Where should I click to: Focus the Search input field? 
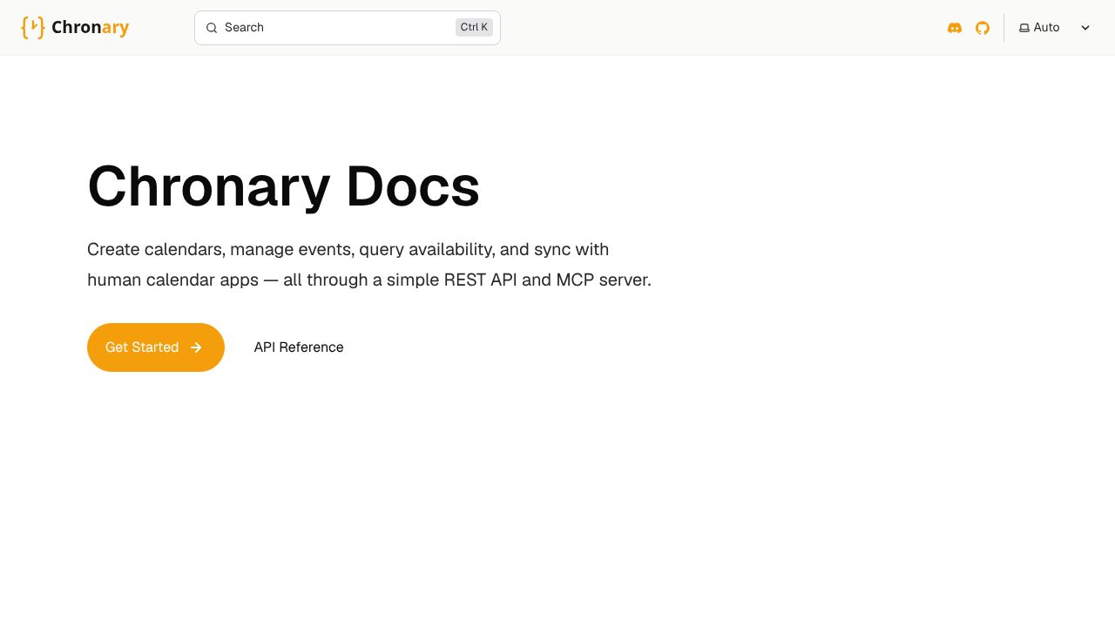(348, 28)
